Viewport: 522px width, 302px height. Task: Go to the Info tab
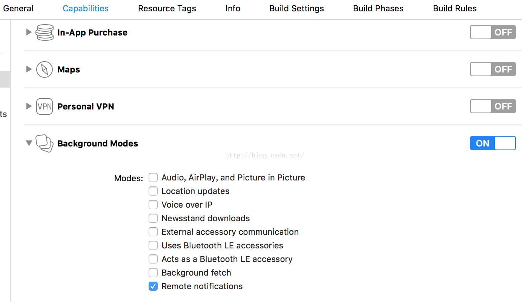pyautogui.click(x=233, y=8)
